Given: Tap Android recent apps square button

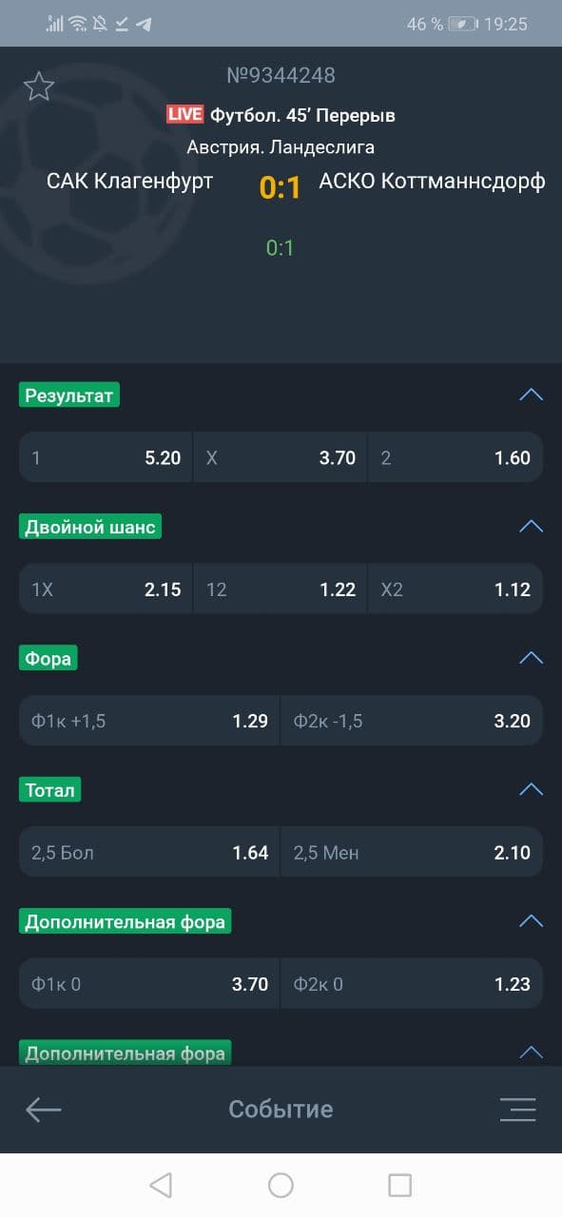Looking at the screenshot, I should (400, 1185).
